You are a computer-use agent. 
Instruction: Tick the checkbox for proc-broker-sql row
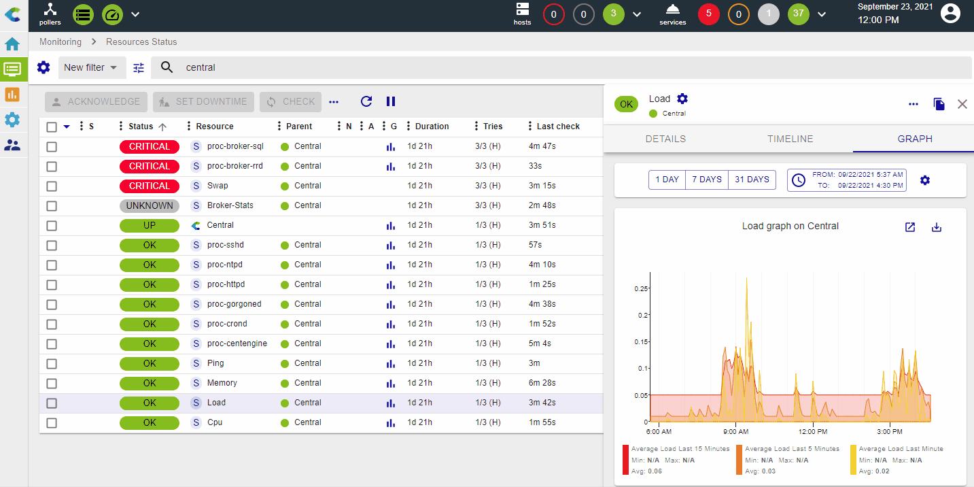(52, 147)
